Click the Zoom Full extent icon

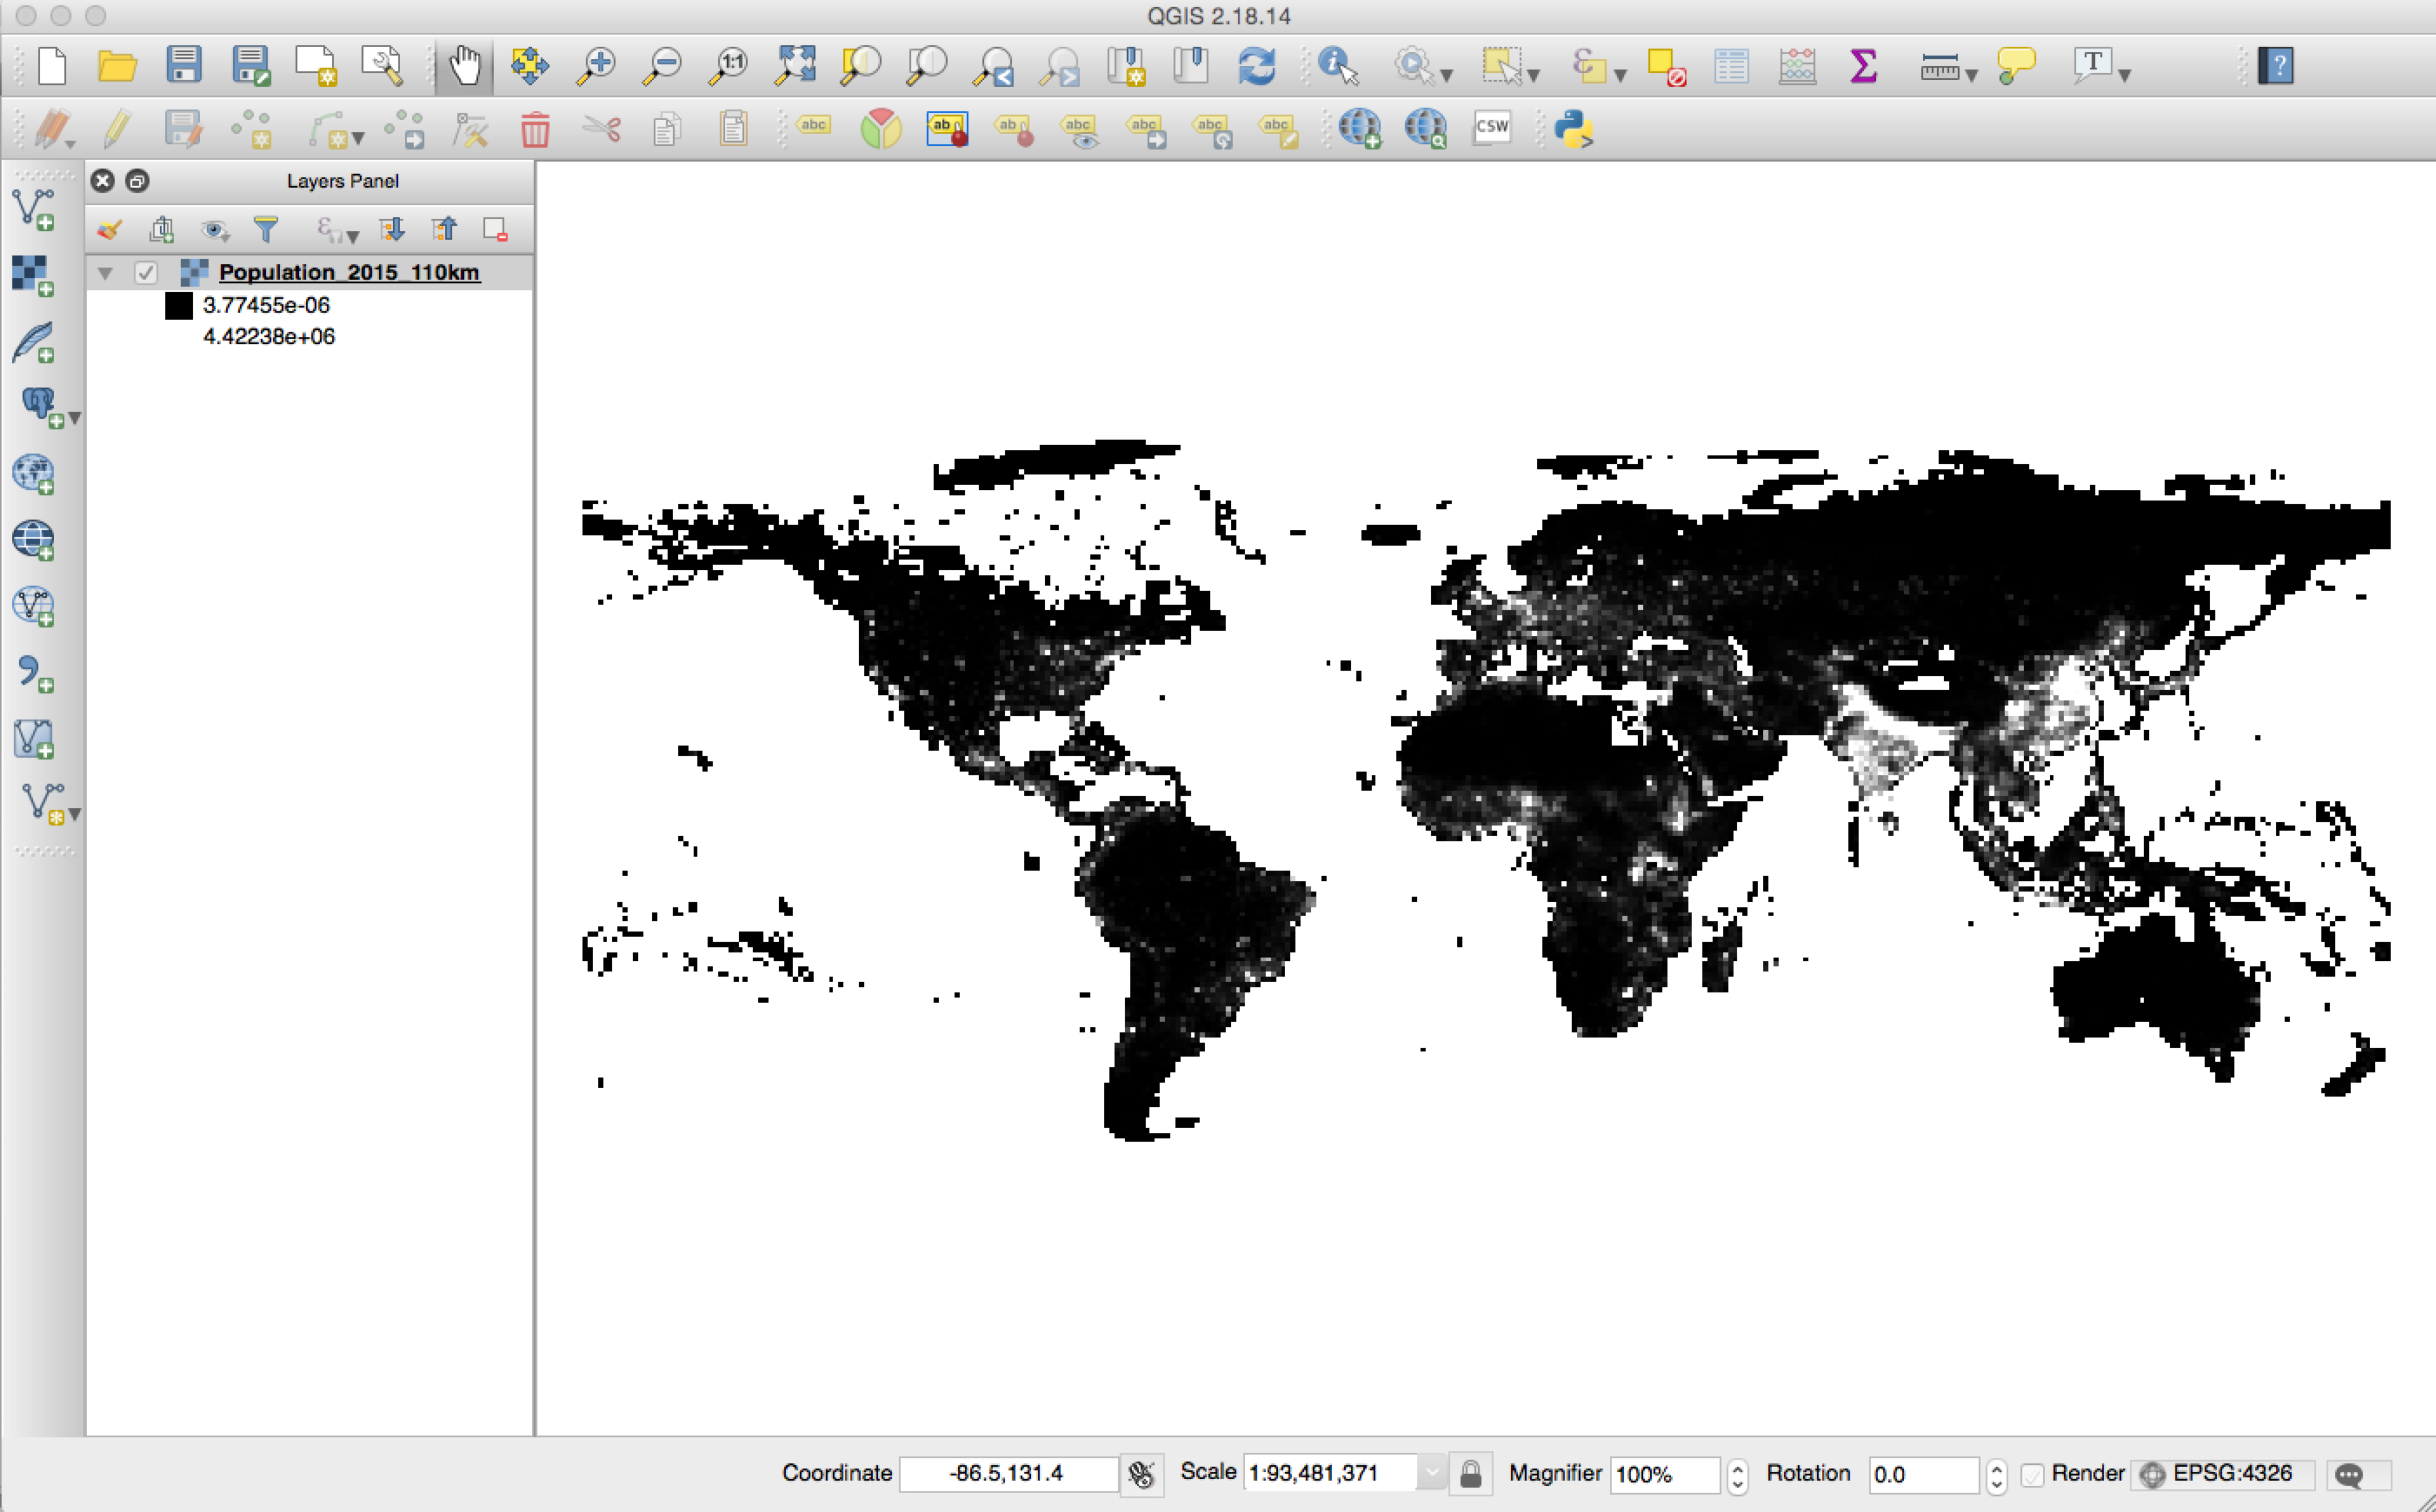tap(795, 66)
